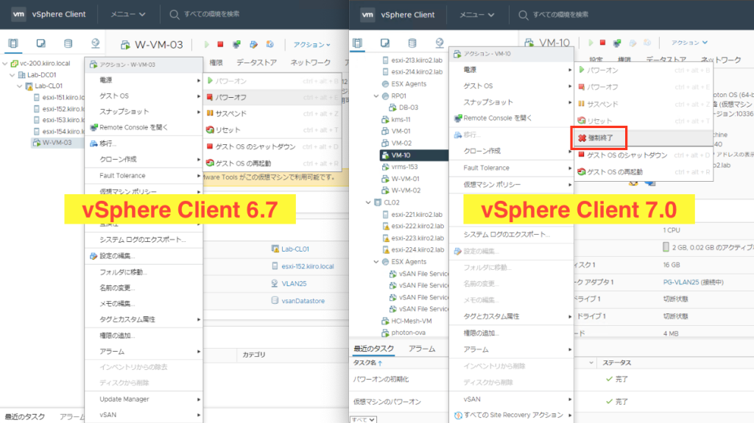Image resolution: width=754 pixels, height=423 pixels.
Task: Select Remote Console を開く in 7.0 menu
Action: (x=512, y=118)
